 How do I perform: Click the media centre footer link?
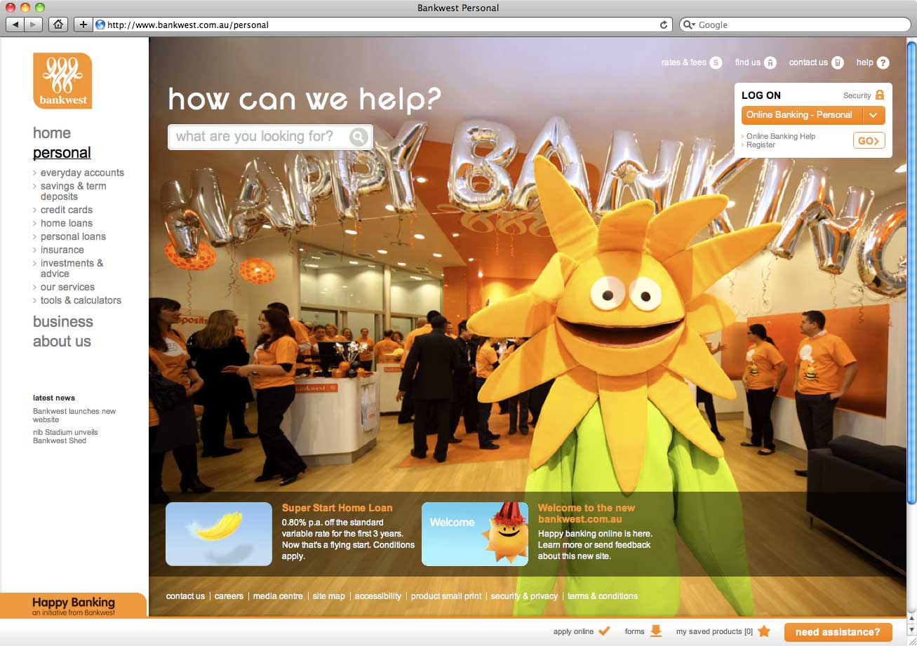278,596
